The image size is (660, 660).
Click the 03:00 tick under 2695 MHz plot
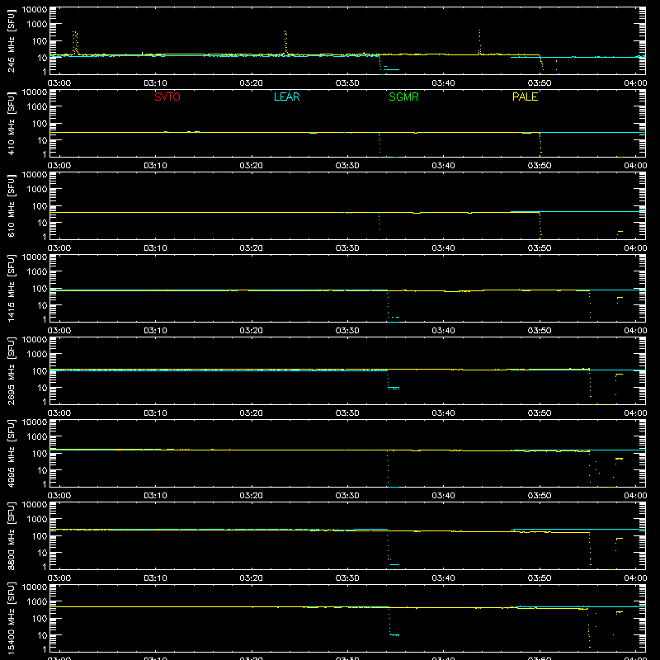point(59,413)
